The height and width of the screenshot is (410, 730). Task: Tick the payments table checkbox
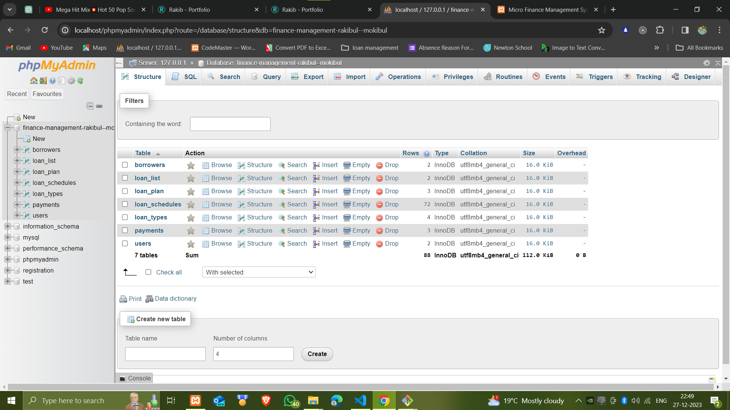[125, 230]
